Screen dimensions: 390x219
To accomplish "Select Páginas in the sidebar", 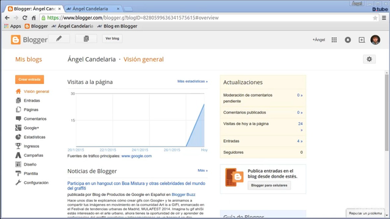I will coord(31,109).
